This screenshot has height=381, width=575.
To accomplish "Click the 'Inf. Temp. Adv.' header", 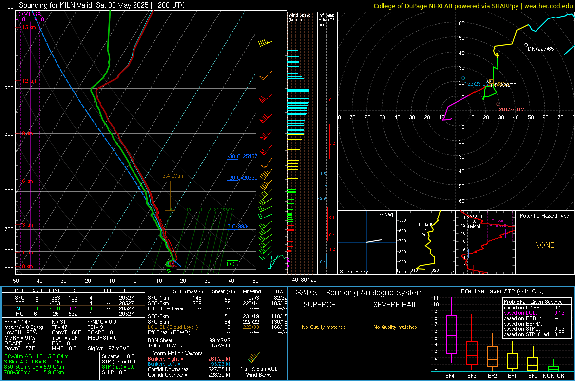I will point(326,20).
